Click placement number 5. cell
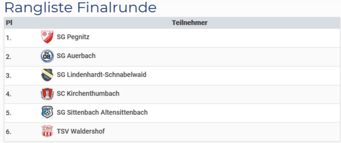The image size is (341, 143). click(9, 113)
